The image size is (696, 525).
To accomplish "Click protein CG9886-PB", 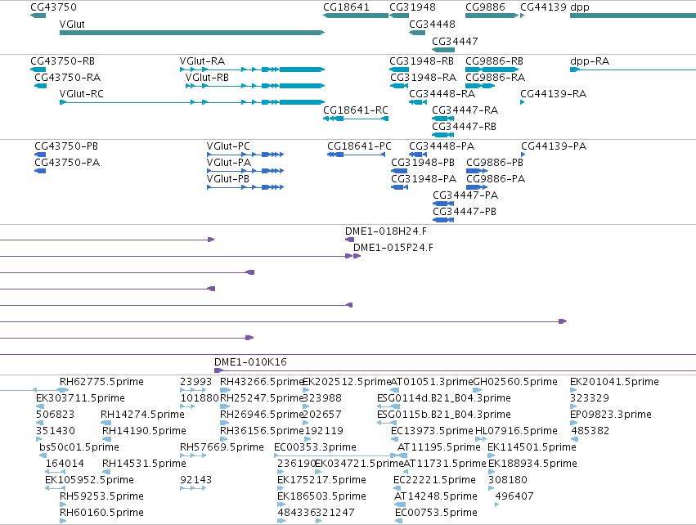I will point(477,171).
